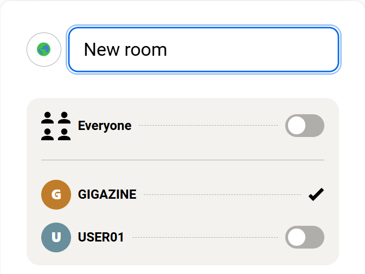Click the divider line below Everyone
Viewport: 365px width, 274px height.
pyautogui.click(x=182, y=160)
